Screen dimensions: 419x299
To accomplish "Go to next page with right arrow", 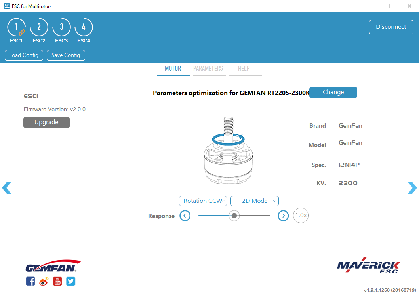I will [412, 188].
